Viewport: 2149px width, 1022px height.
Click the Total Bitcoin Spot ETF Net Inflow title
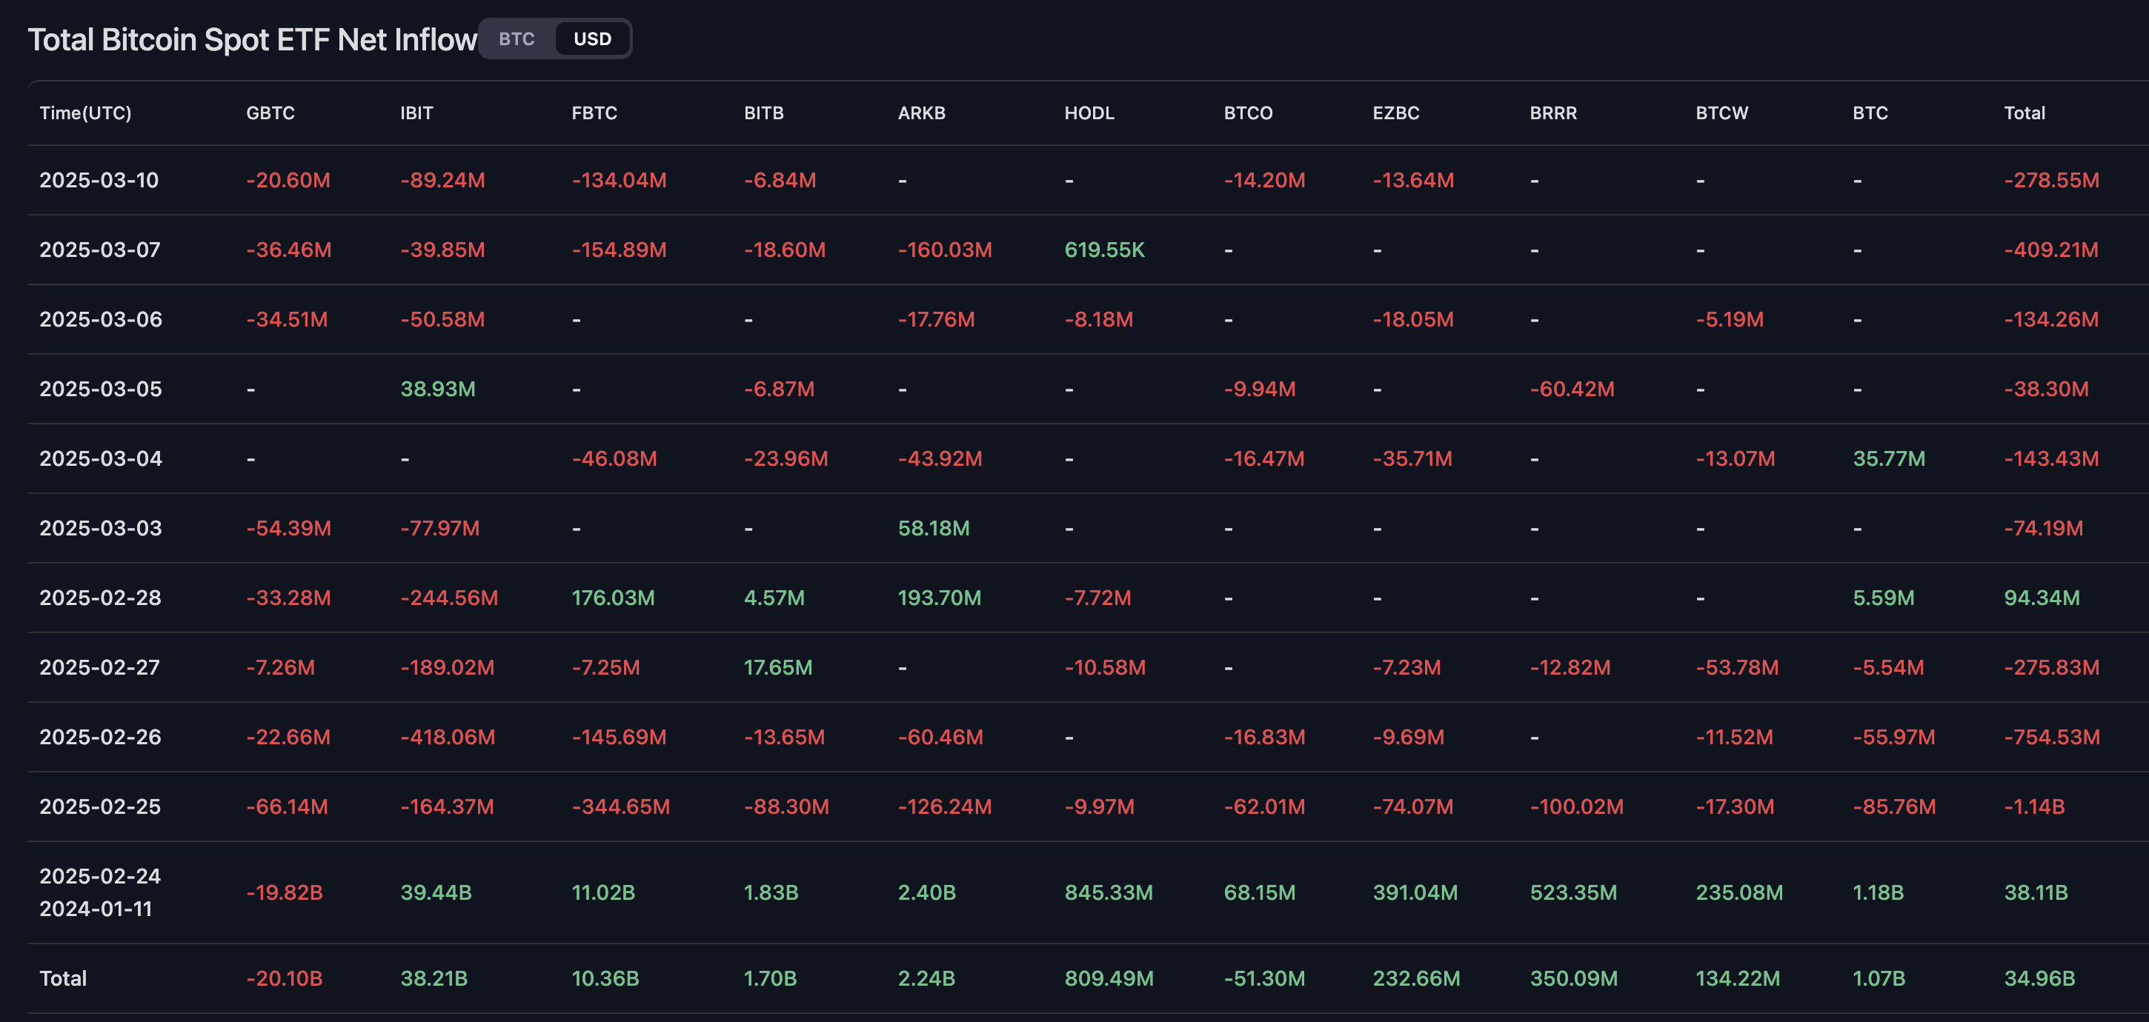tap(253, 39)
